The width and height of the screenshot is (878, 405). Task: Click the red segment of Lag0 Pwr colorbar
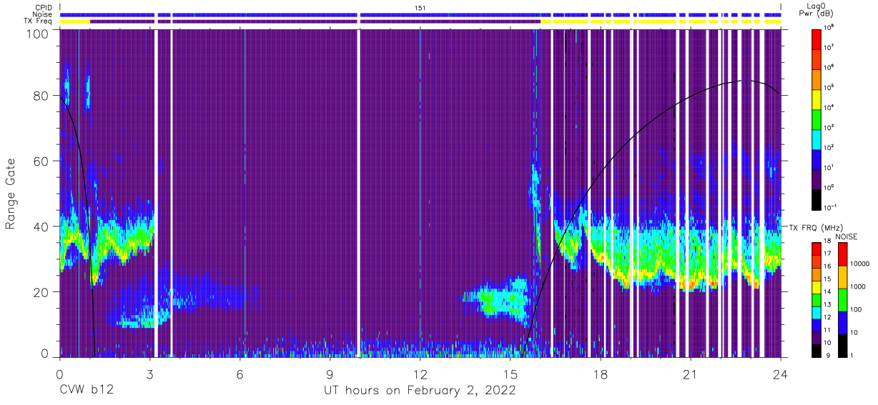tap(818, 39)
